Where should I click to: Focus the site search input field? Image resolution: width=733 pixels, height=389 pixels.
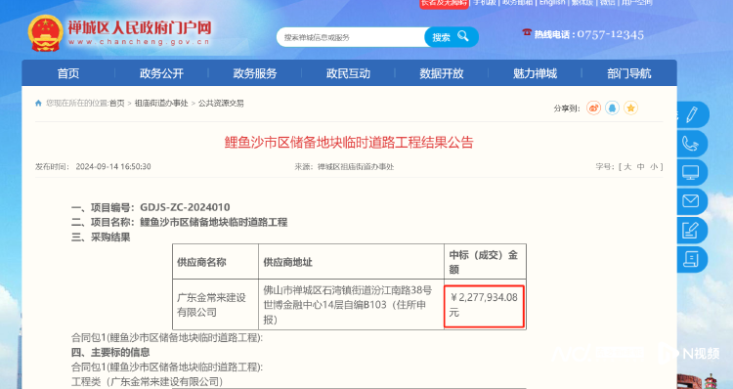click(x=351, y=37)
